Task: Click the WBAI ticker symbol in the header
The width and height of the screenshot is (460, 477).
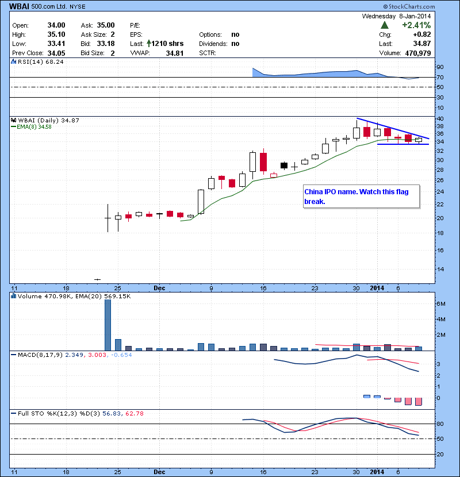Action: (x=19, y=6)
